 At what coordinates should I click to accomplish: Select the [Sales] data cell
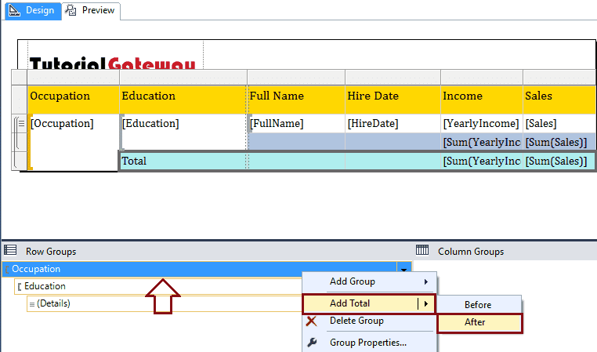tap(559, 123)
